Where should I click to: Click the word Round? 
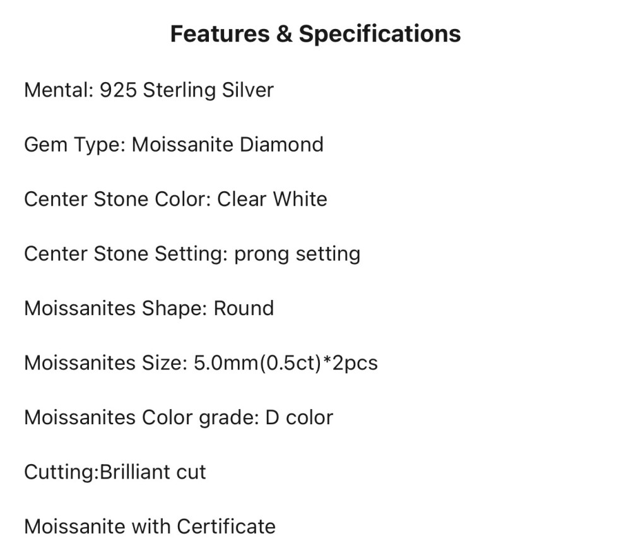(x=244, y=308)
